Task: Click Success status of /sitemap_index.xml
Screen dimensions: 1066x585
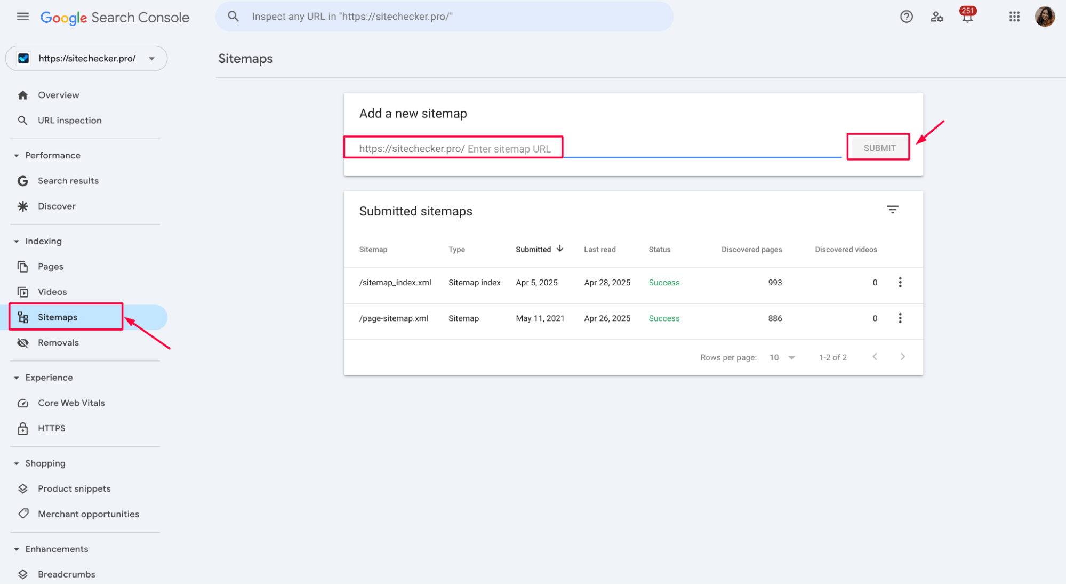Action: coord(664,283)
